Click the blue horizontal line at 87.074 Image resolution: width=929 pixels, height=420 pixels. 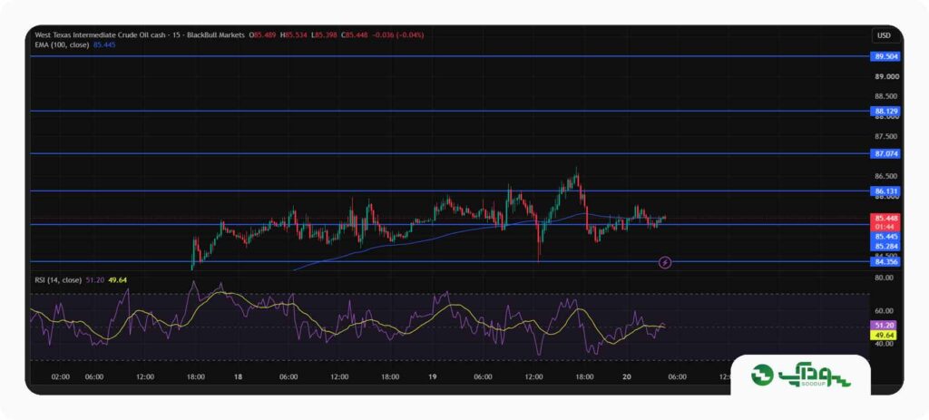[x=449, y=153]
